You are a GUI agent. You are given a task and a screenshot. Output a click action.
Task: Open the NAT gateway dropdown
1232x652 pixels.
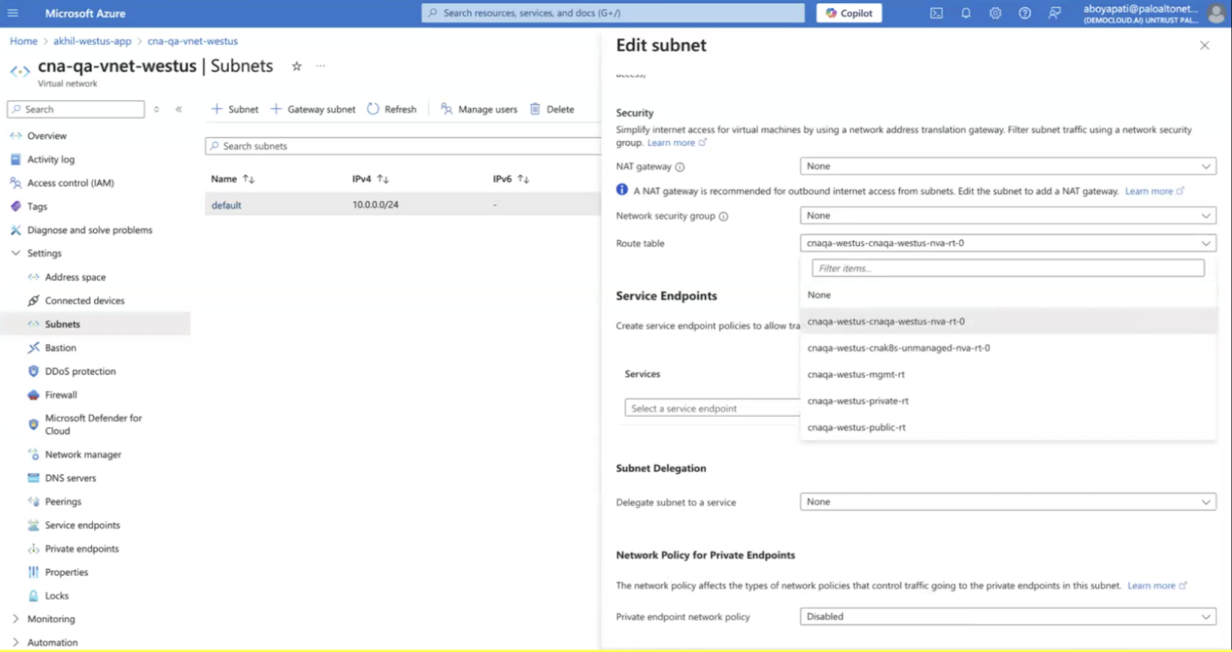pyautogui.click(x=1008, y=166)
